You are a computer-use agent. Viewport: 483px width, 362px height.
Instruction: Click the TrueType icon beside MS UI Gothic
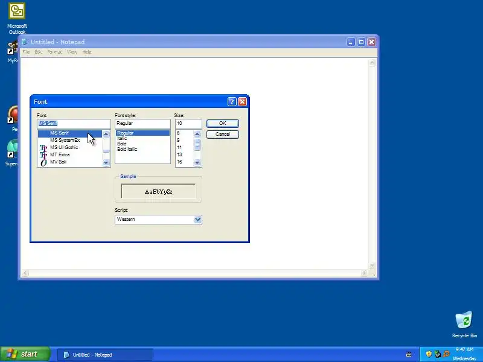43,148
